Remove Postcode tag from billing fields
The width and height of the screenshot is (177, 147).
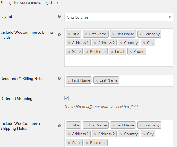click(x=87, y=52)
